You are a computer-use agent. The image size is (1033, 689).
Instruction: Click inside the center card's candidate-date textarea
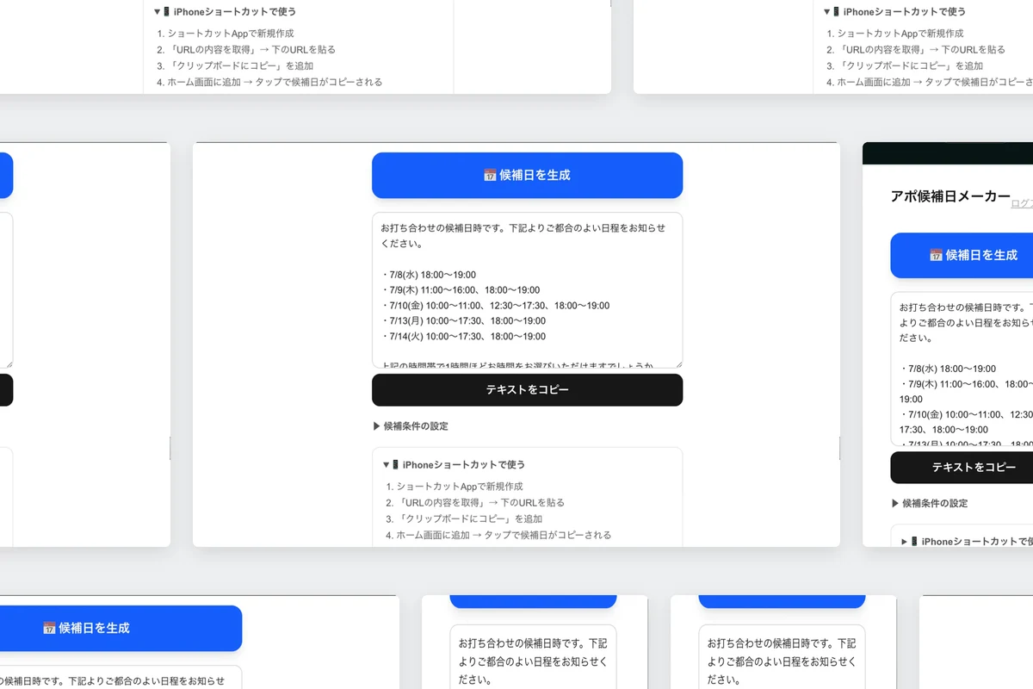coord(527,290)
